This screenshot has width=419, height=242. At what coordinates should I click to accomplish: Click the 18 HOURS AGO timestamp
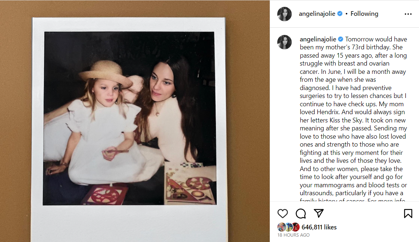point(294,235)
